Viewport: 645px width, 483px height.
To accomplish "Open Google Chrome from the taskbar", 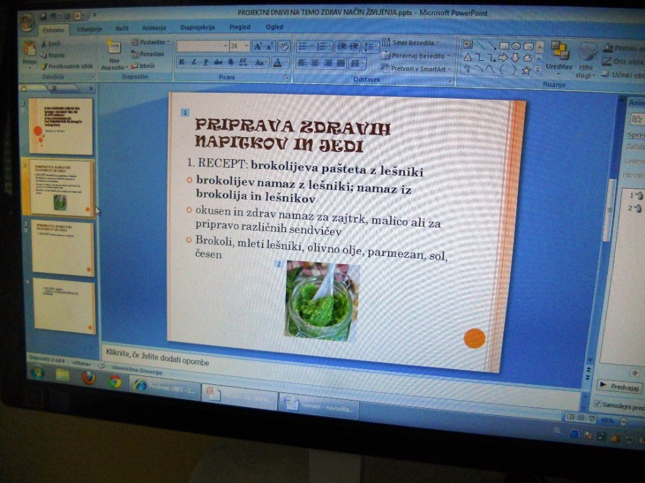I will tap(115, 381).
